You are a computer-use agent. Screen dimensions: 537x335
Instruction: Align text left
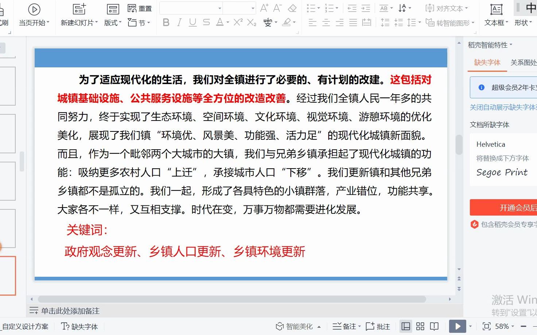click(313, 23)
